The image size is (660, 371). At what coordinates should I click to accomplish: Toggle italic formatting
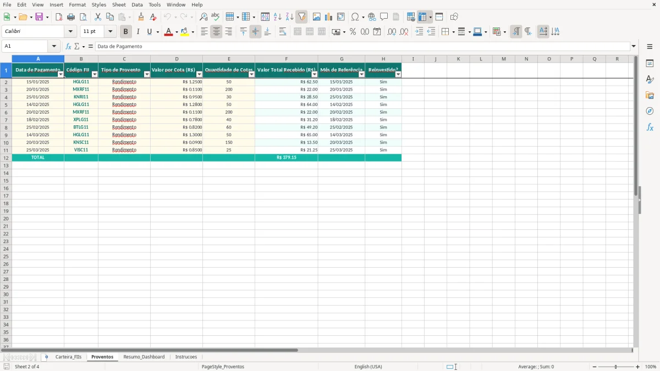tap(137, 32)
